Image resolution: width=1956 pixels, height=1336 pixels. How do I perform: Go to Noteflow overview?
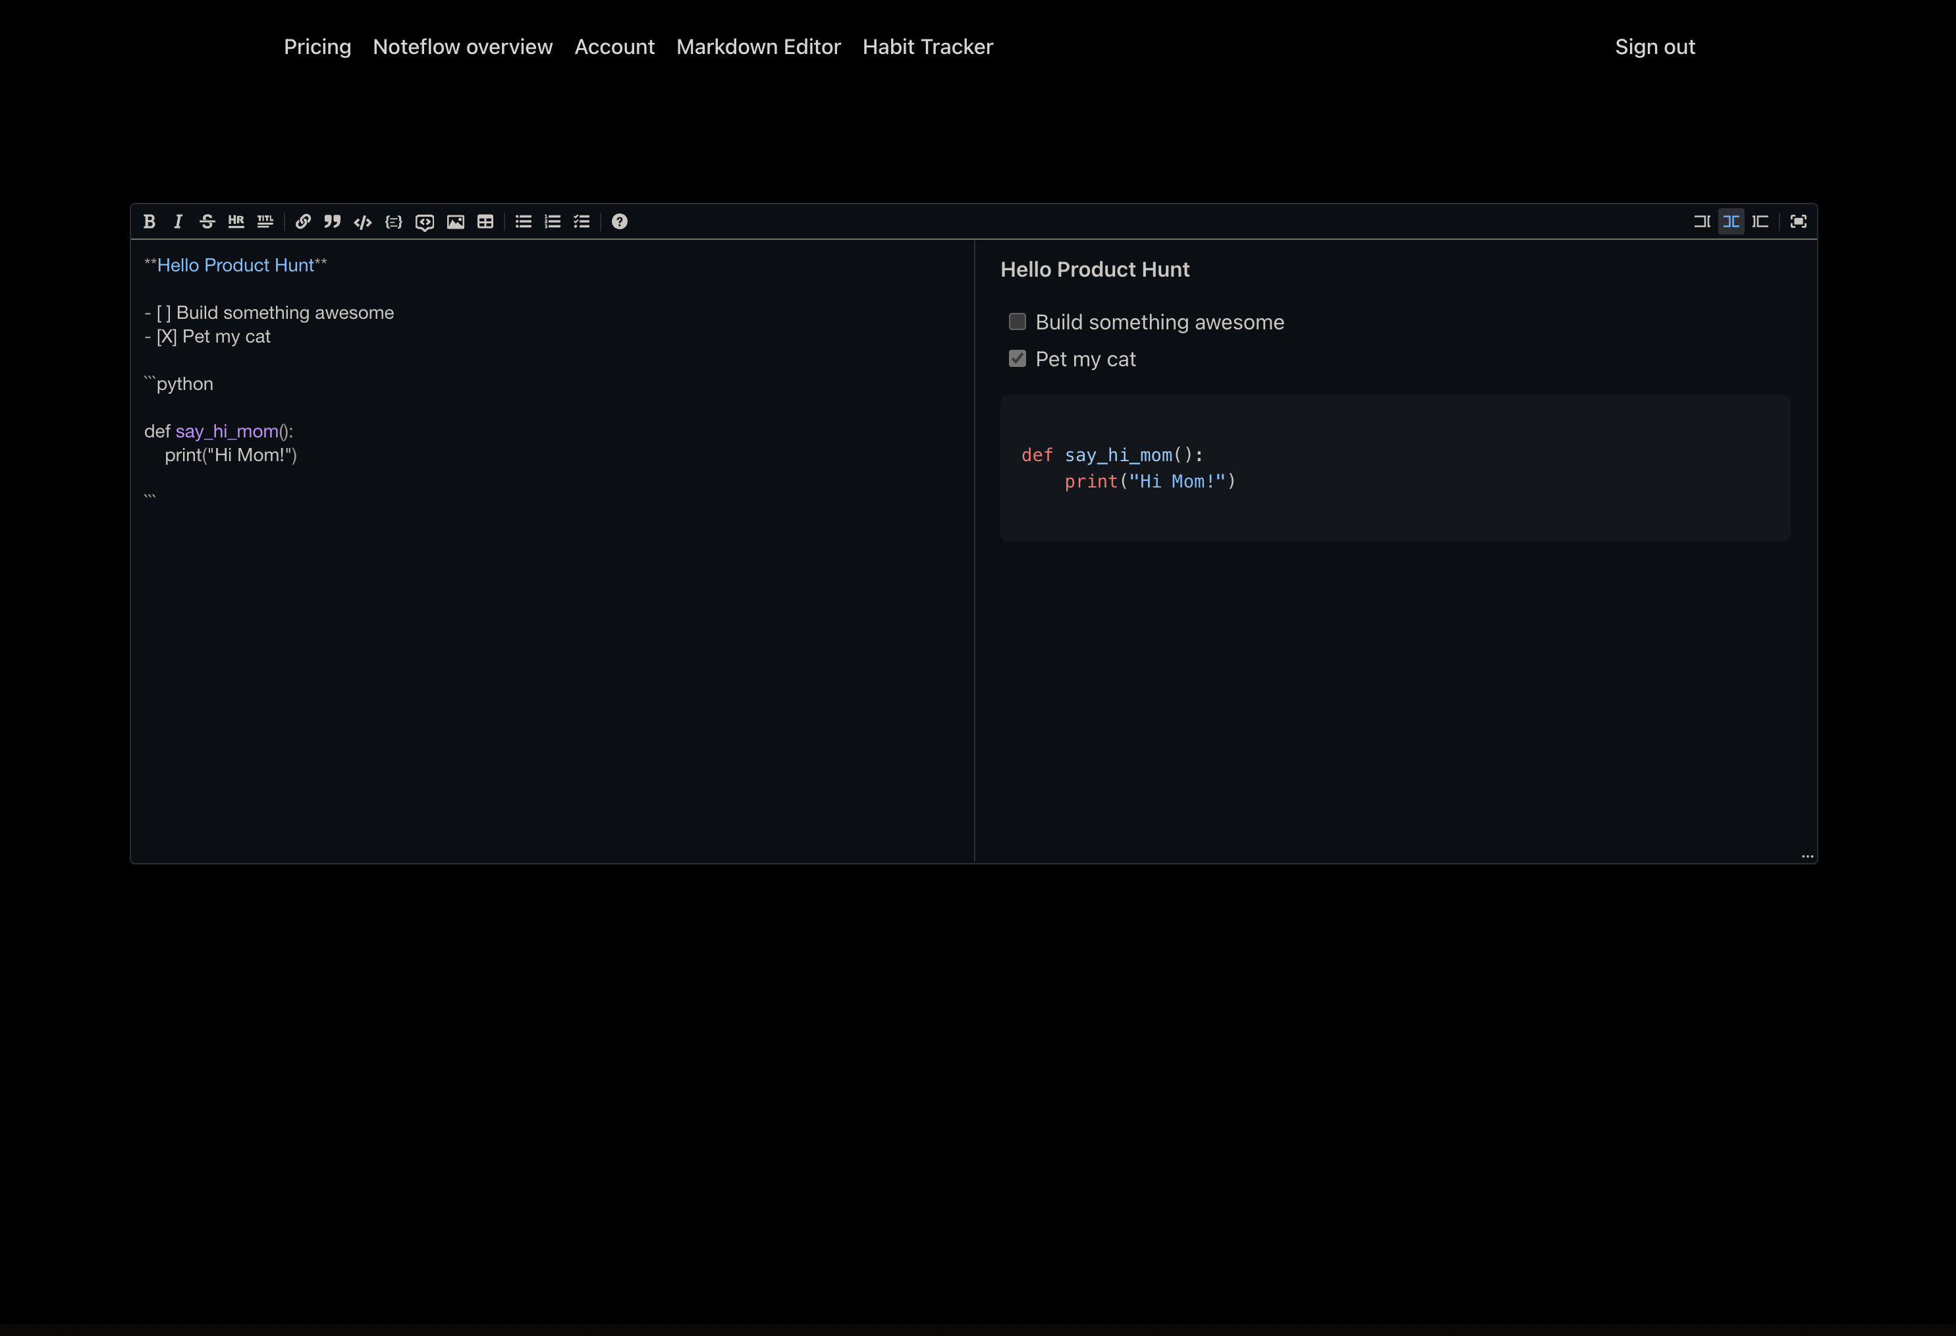click(463, 47)
